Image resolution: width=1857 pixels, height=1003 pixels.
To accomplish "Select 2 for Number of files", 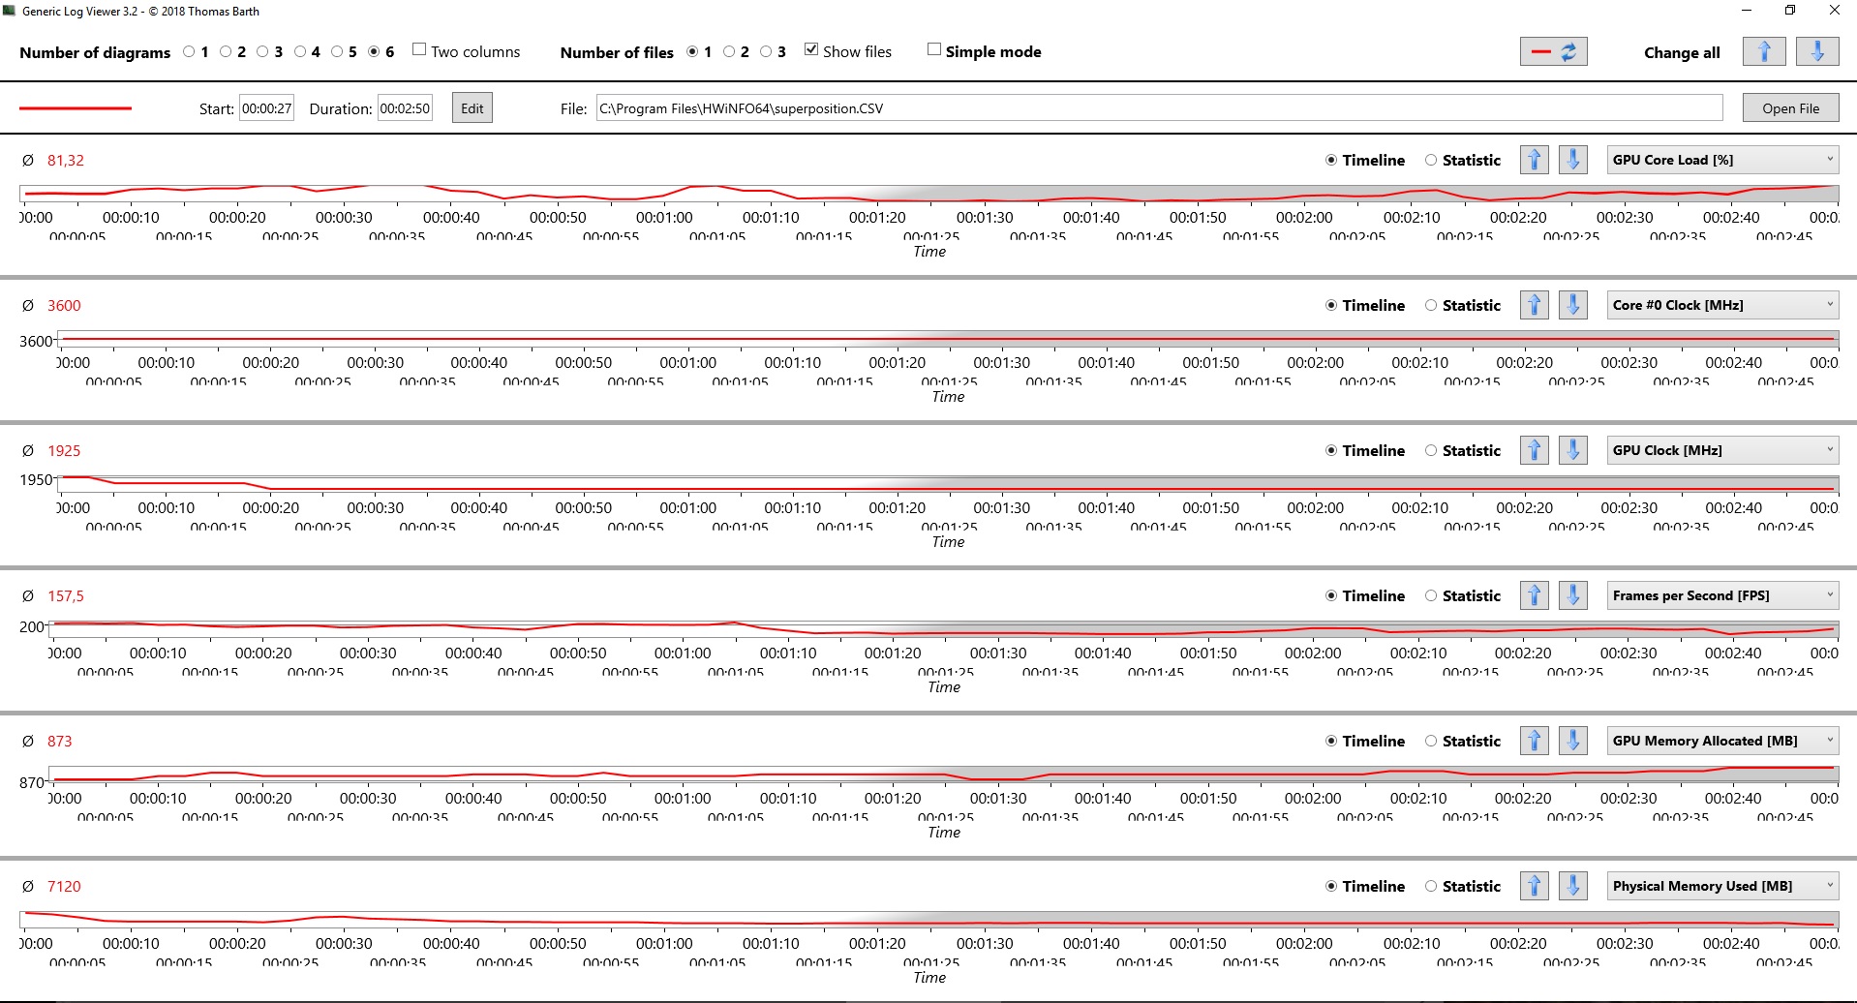I will [729, 52].
